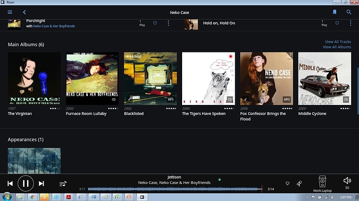Screen dimensions: 359x201
Task: Open Neko Case & Her Boyfriends artist link
Action: (x=54, y=26)
